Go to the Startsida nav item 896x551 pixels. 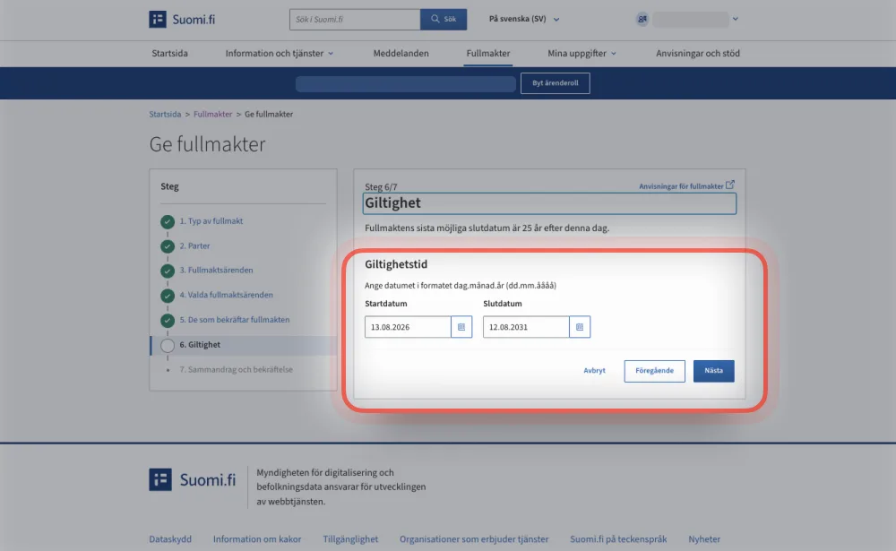[x=169, y=53]
